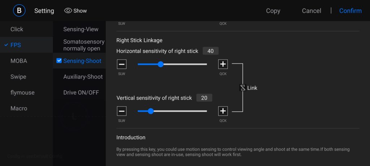Toggle the Show eye icon
Image resolution: width=370 pixels, height=166 pixels.
point(68,11)
